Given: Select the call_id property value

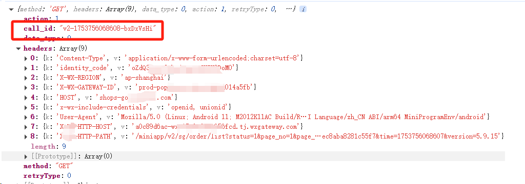Looking at the screenshot, I should click(x=108, y=29).
